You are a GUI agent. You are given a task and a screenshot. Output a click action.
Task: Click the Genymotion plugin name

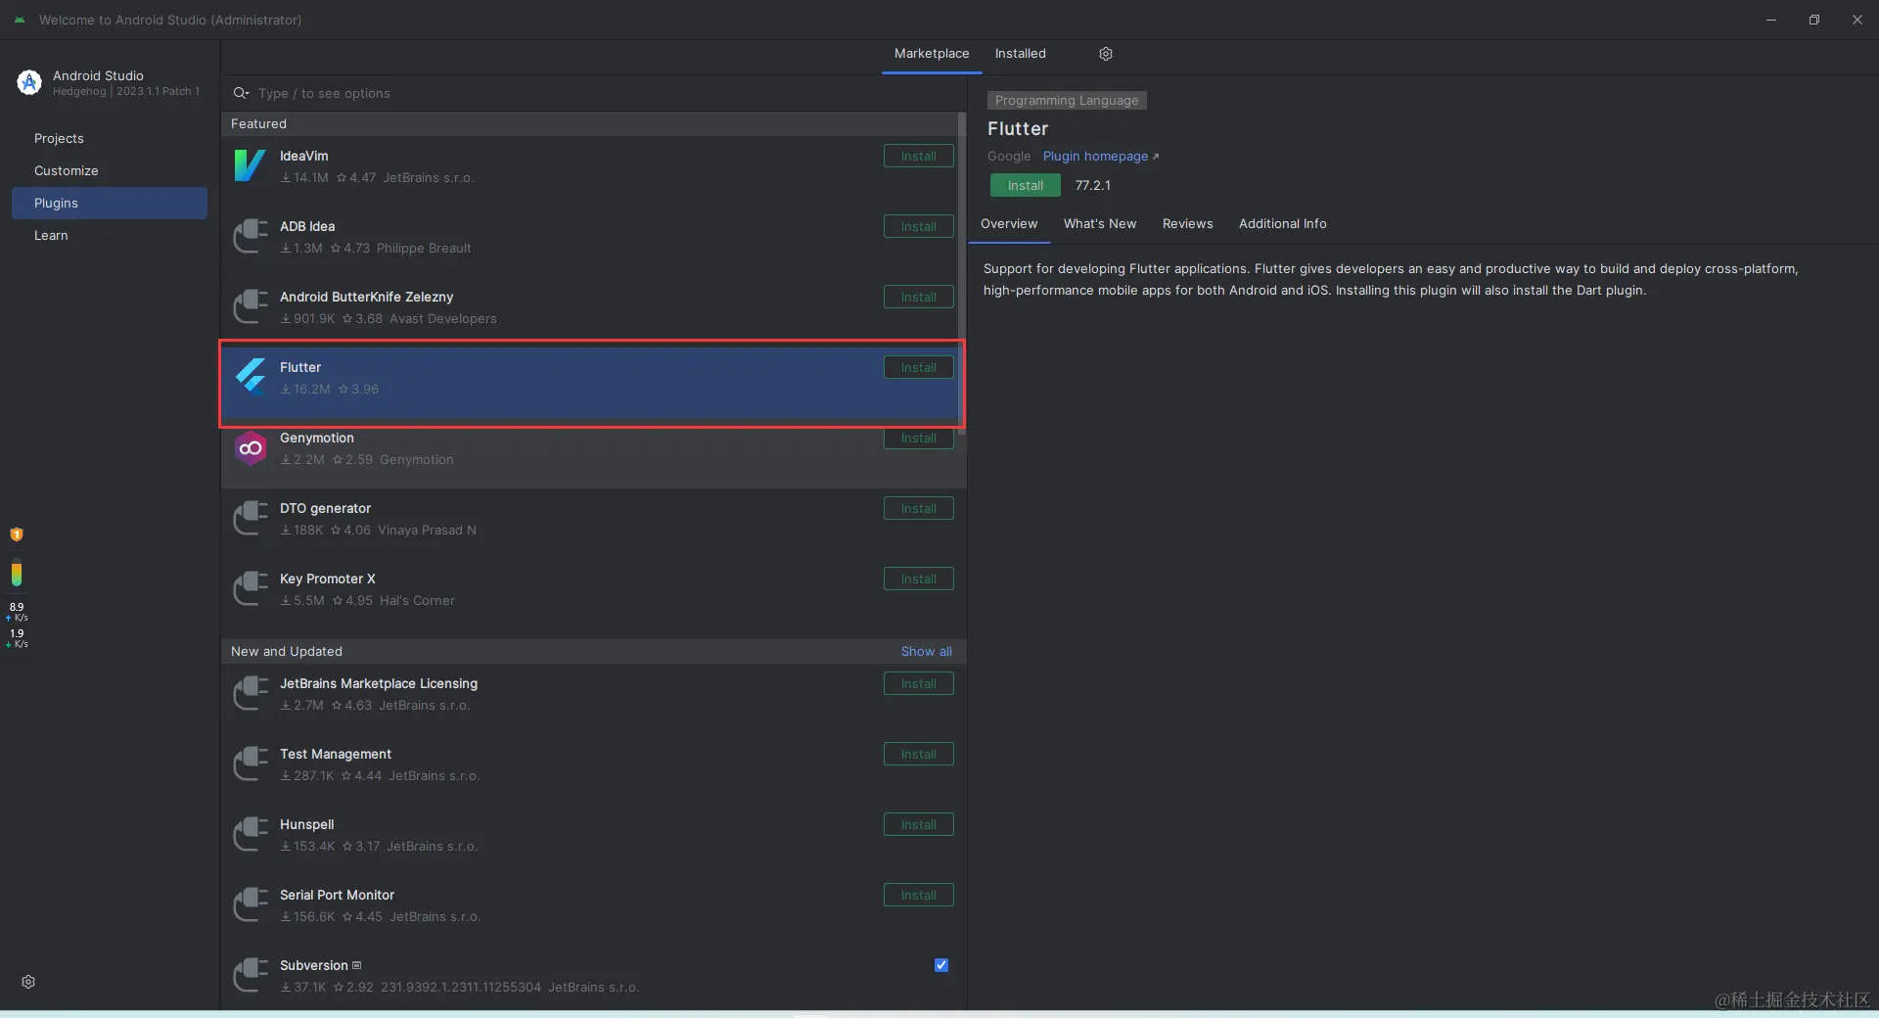pyautogui.click(x=317, y=438)
